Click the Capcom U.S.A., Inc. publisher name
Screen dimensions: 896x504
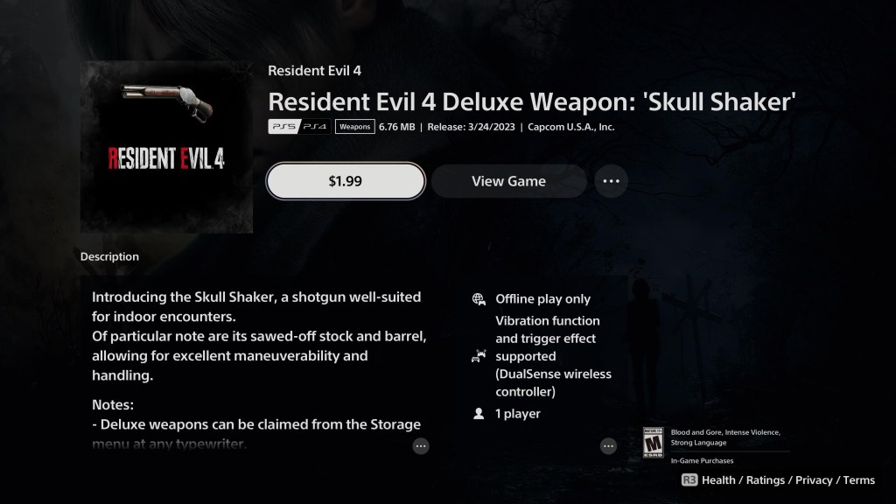[x=570, y=127]
